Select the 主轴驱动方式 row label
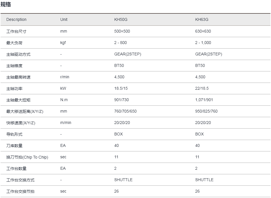This screenshot has height=198, width=271. tap(18, 54)
